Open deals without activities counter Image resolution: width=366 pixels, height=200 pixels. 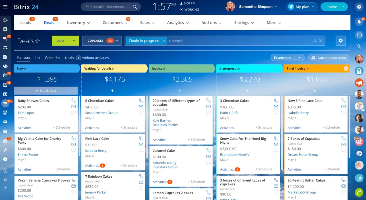coord(78,58)
